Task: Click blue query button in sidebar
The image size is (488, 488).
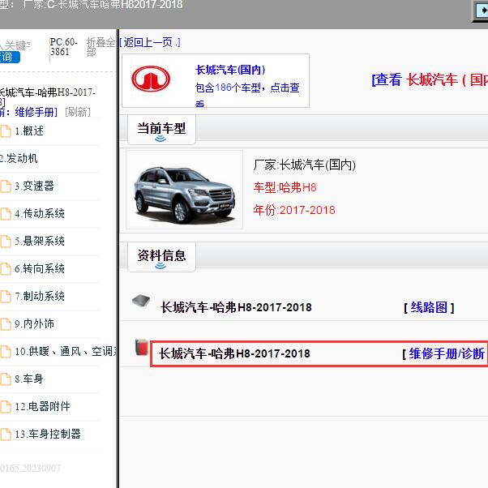Action: (10, 58)
